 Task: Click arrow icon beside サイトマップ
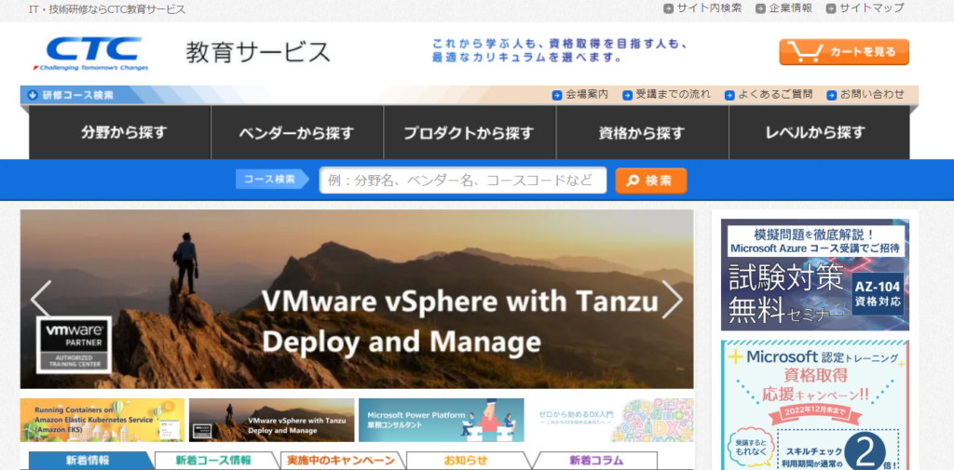(831, 8)
